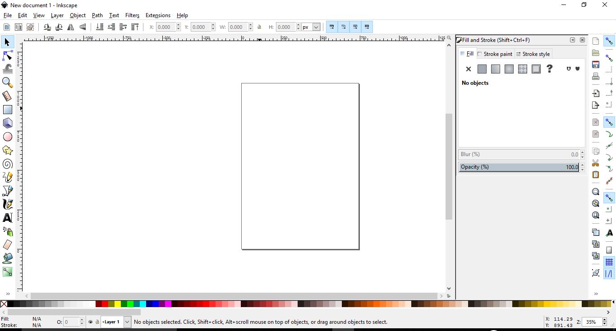Select the Zoom tool

[7, 82]
